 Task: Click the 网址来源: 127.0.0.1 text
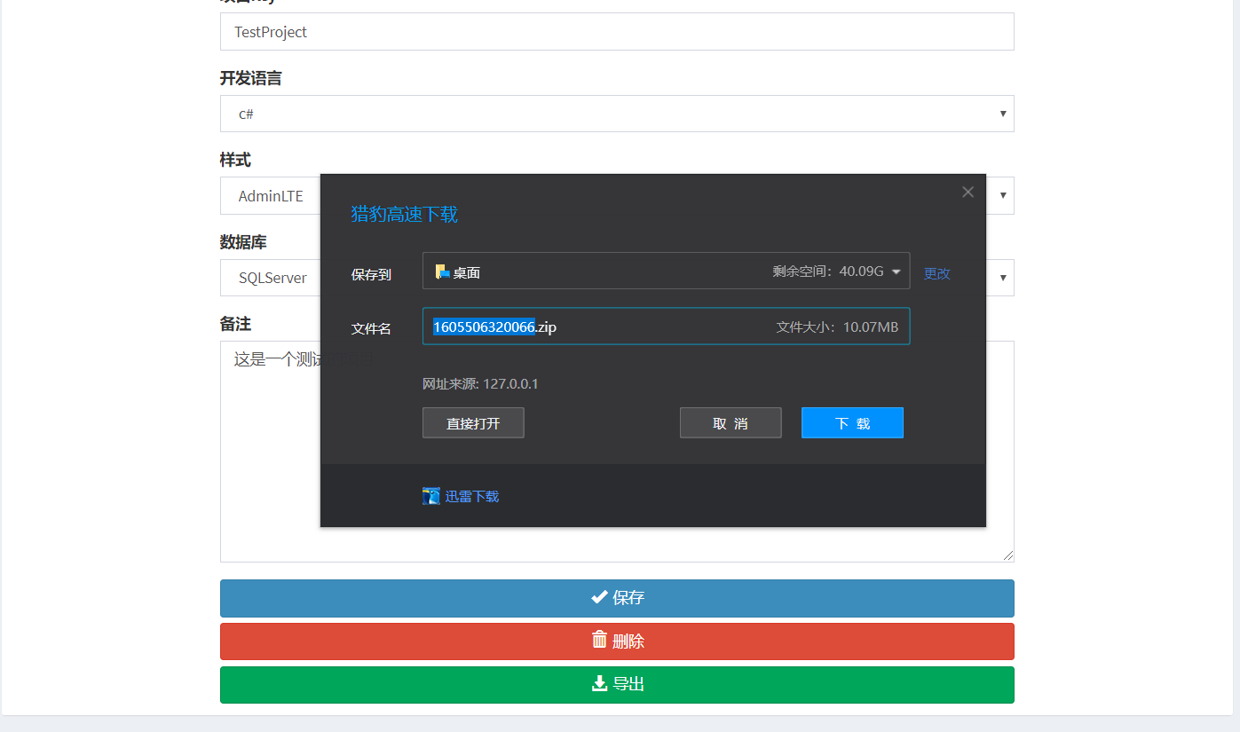480,384
